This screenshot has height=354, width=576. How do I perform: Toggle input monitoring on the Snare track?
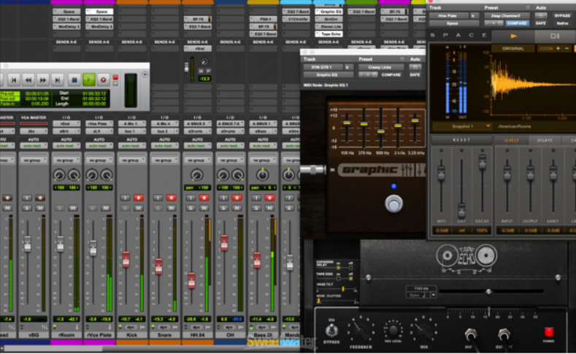[158, 198]
